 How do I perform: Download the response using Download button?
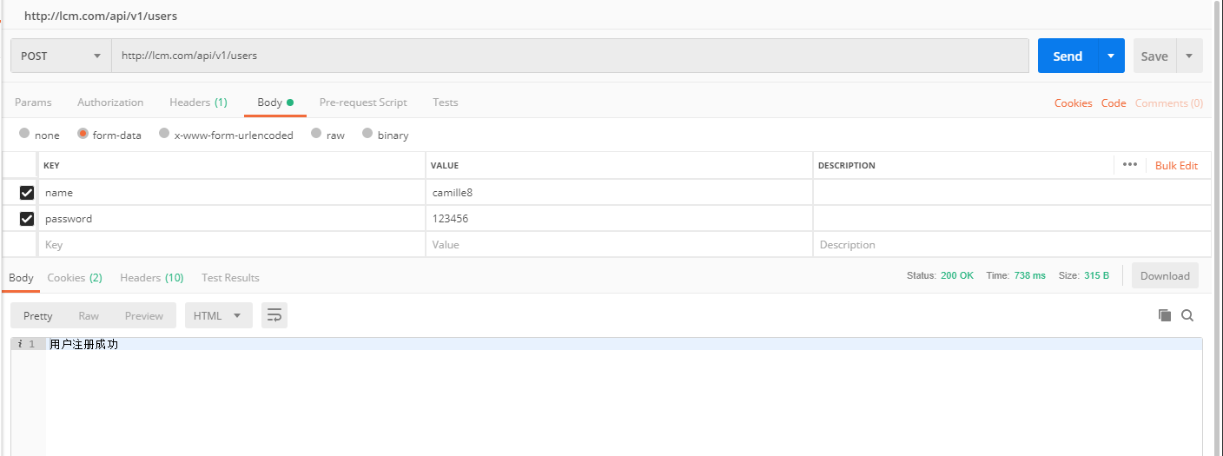[x=1164, y=276]
